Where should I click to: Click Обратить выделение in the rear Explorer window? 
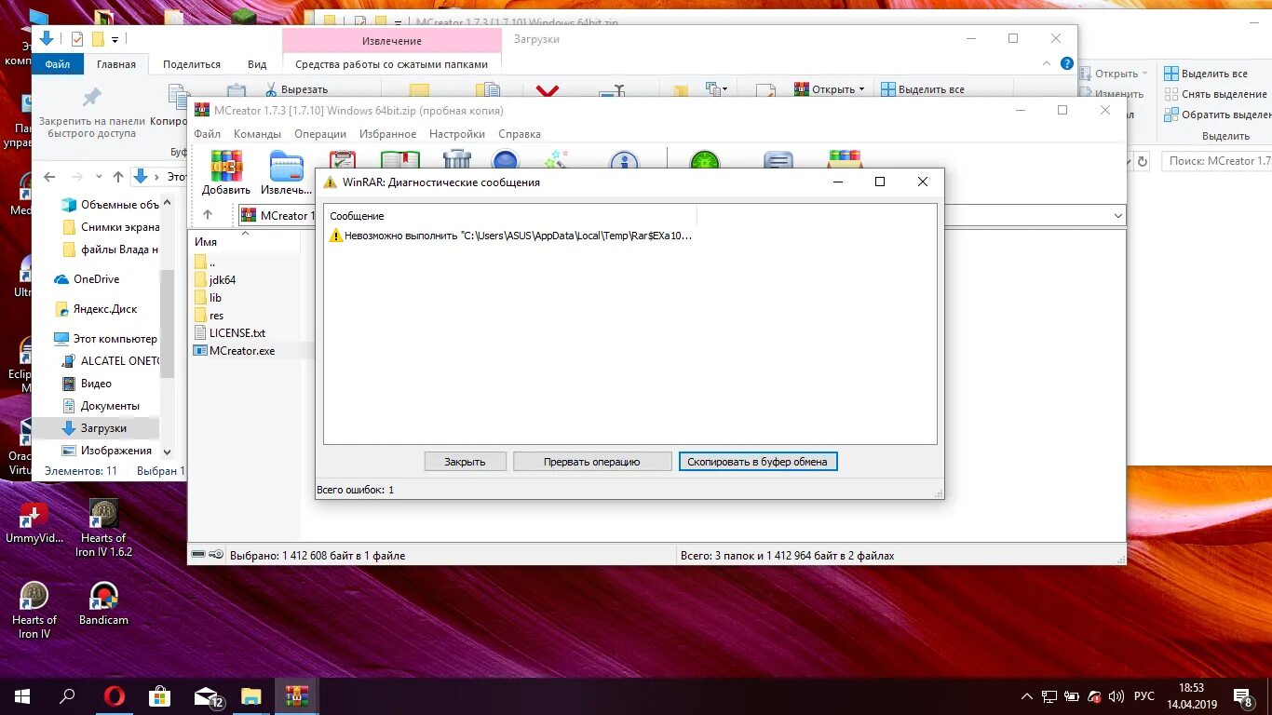point(1218,115)
